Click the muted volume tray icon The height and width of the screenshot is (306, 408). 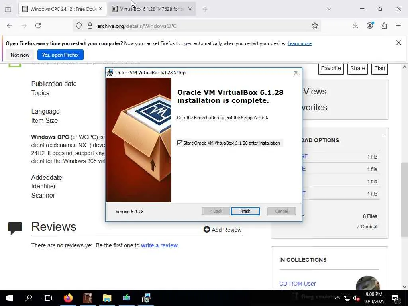click(357, 298)
